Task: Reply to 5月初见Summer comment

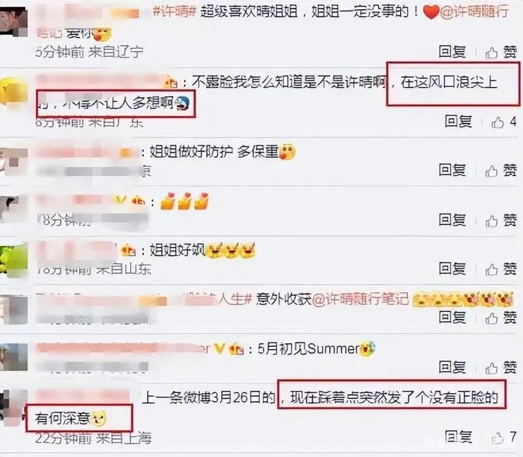Action: (x=452, y=367)
